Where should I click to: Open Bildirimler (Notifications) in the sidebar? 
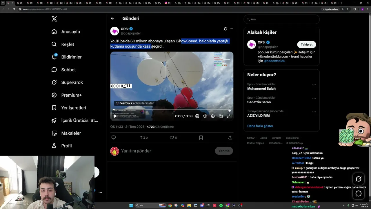coord(66,57)
